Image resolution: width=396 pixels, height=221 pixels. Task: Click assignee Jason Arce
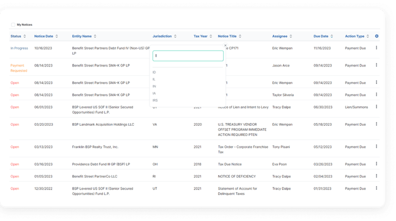(x=281, y=65)
